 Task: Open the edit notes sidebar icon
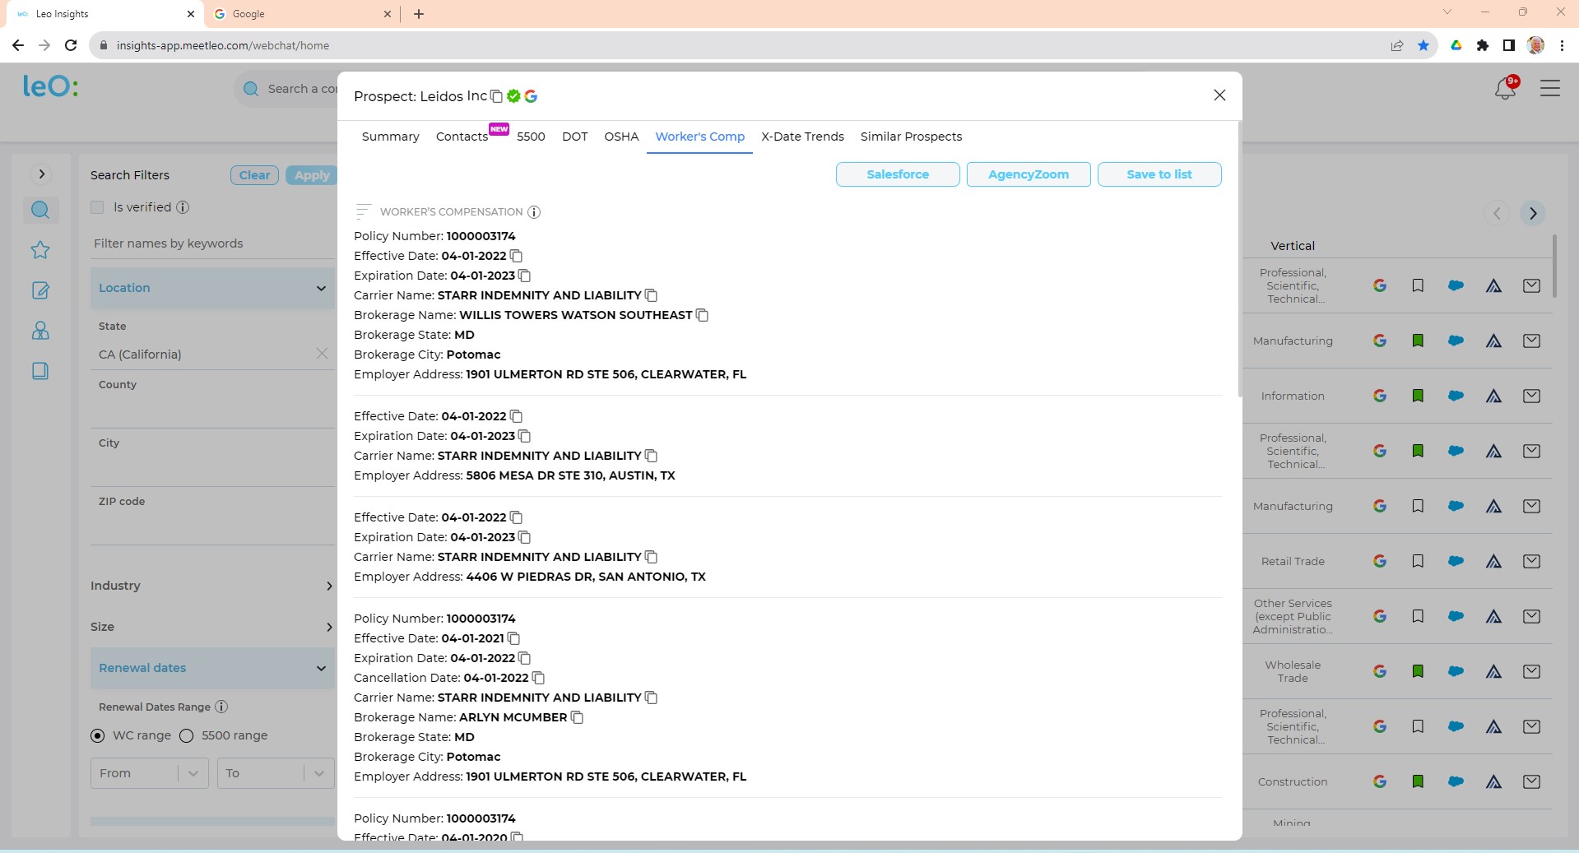tap(40, 290)
